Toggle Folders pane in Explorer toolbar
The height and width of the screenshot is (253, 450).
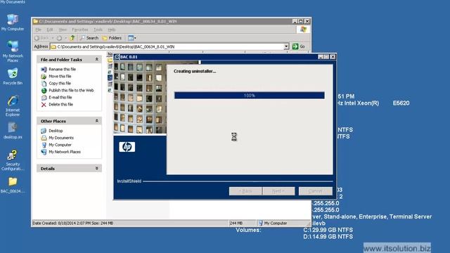[x=112, y=38]
